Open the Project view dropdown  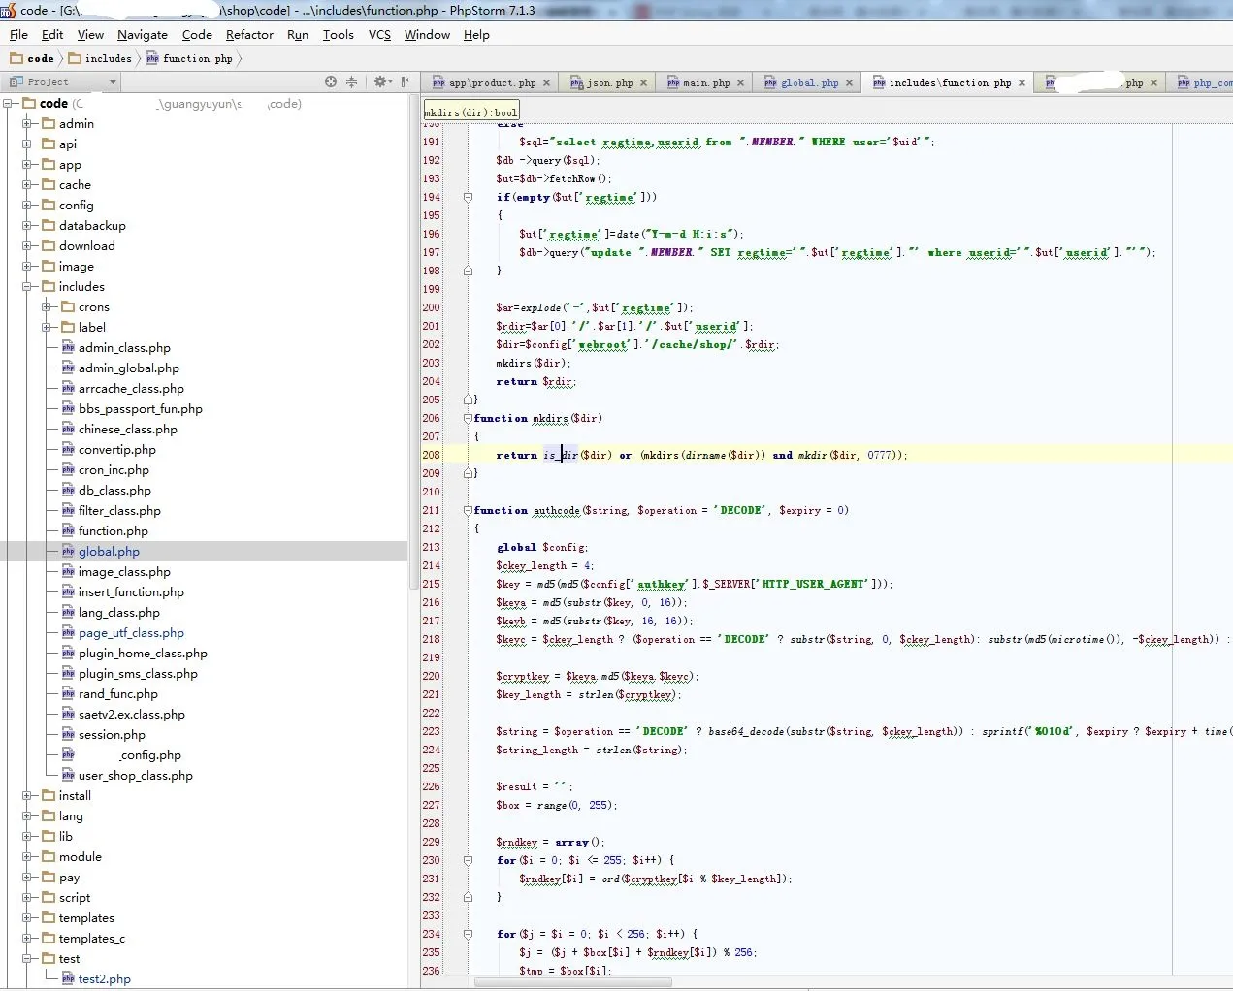click(x=113, y=82)
